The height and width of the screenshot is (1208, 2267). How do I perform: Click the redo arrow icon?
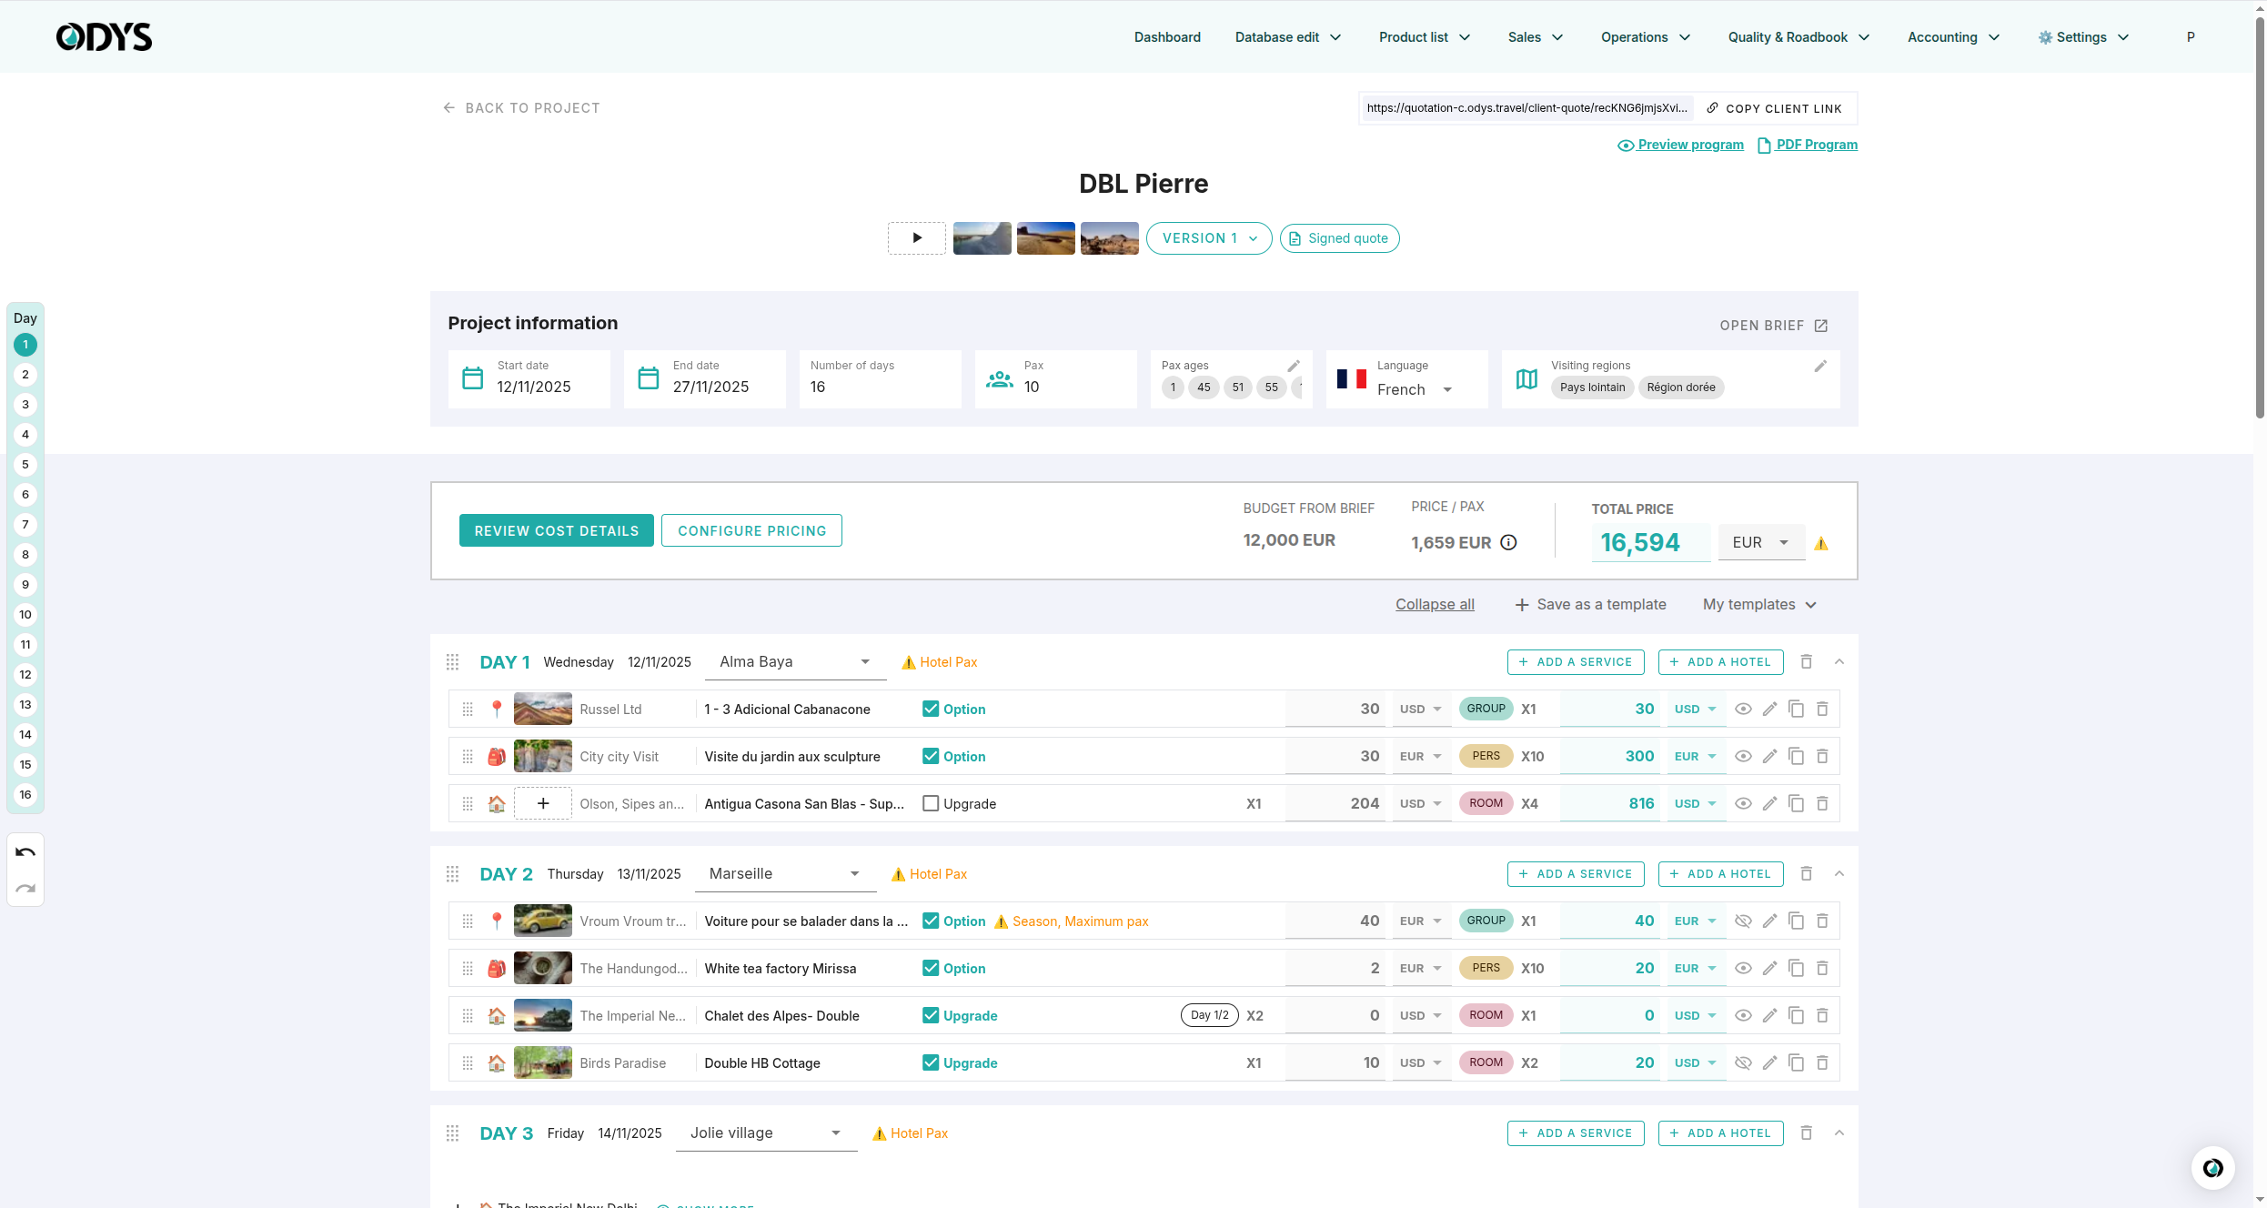pyautogui.click(x=25, y=889)
